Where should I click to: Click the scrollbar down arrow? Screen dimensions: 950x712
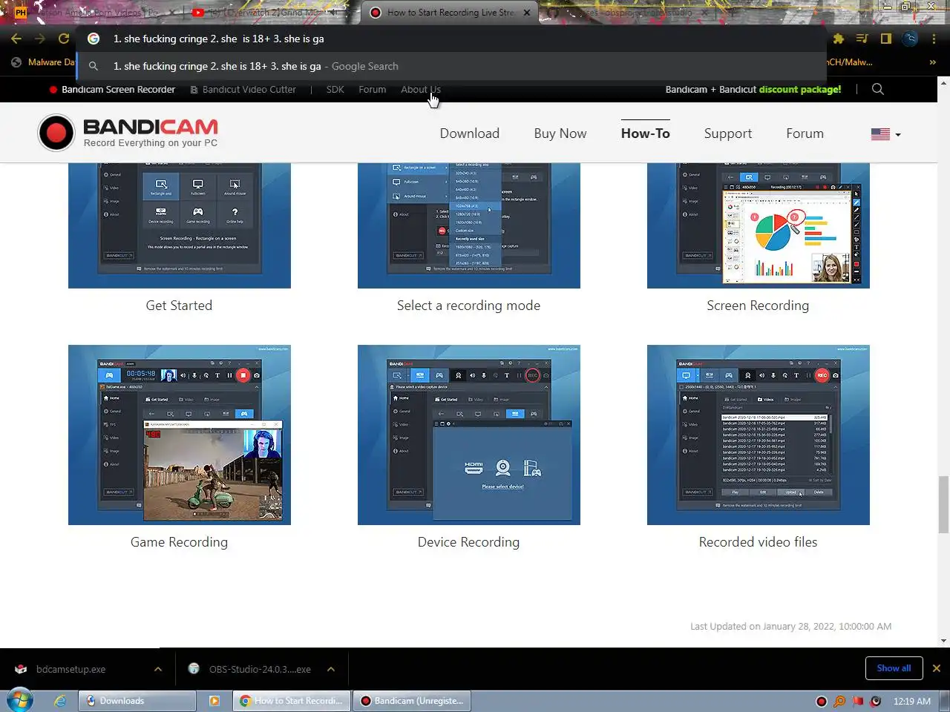[943, 641]
